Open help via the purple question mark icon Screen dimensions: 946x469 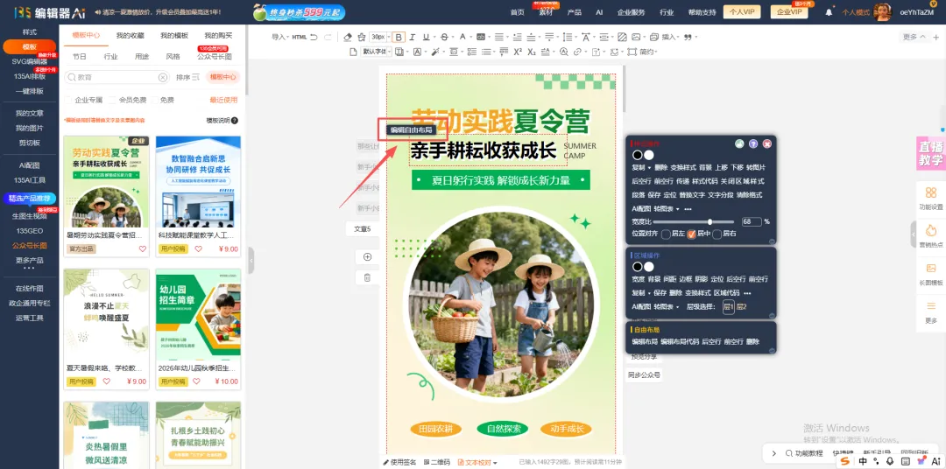tap(753, 143)
